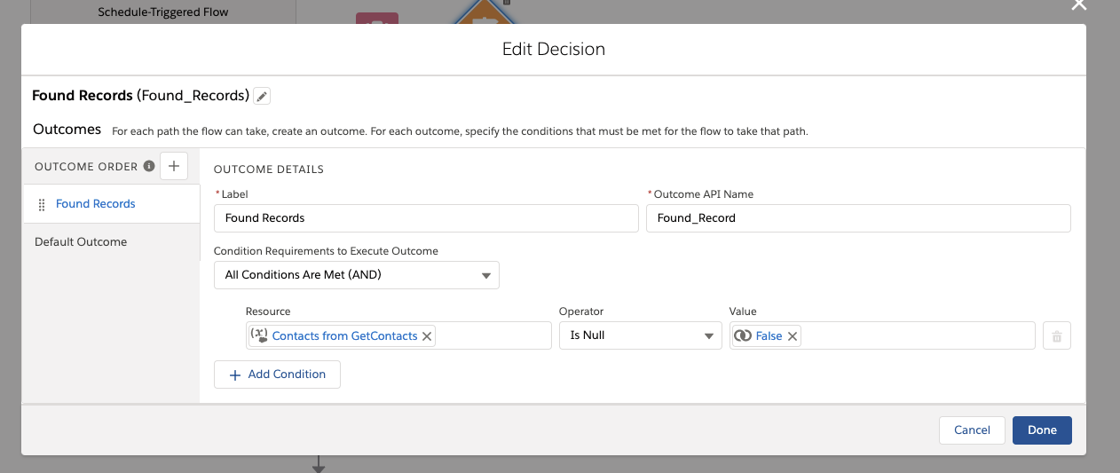
Task: Click the pencil icon to edit decision name
Action: 262,96
